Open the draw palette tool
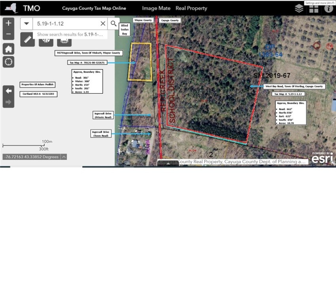The height and width of the screenshot is (303, 336). pos(46,40)
